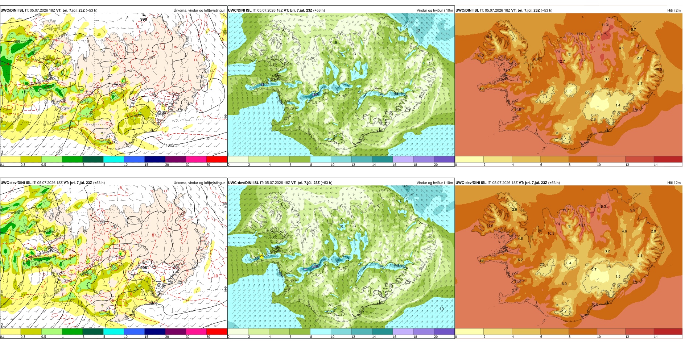
Task: Click the L 998 low marker in UWC precipitation map
Action: point(144,17)
